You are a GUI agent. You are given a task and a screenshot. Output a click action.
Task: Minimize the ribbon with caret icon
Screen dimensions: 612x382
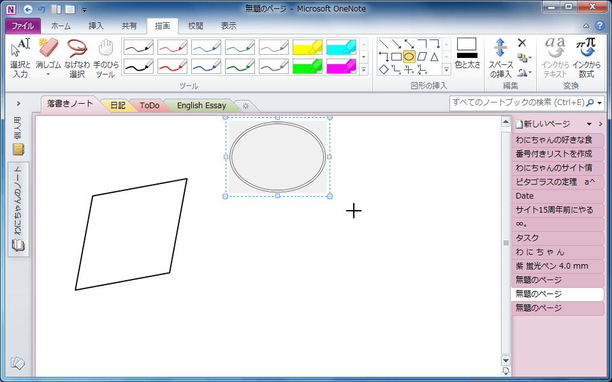pos(586,26)
